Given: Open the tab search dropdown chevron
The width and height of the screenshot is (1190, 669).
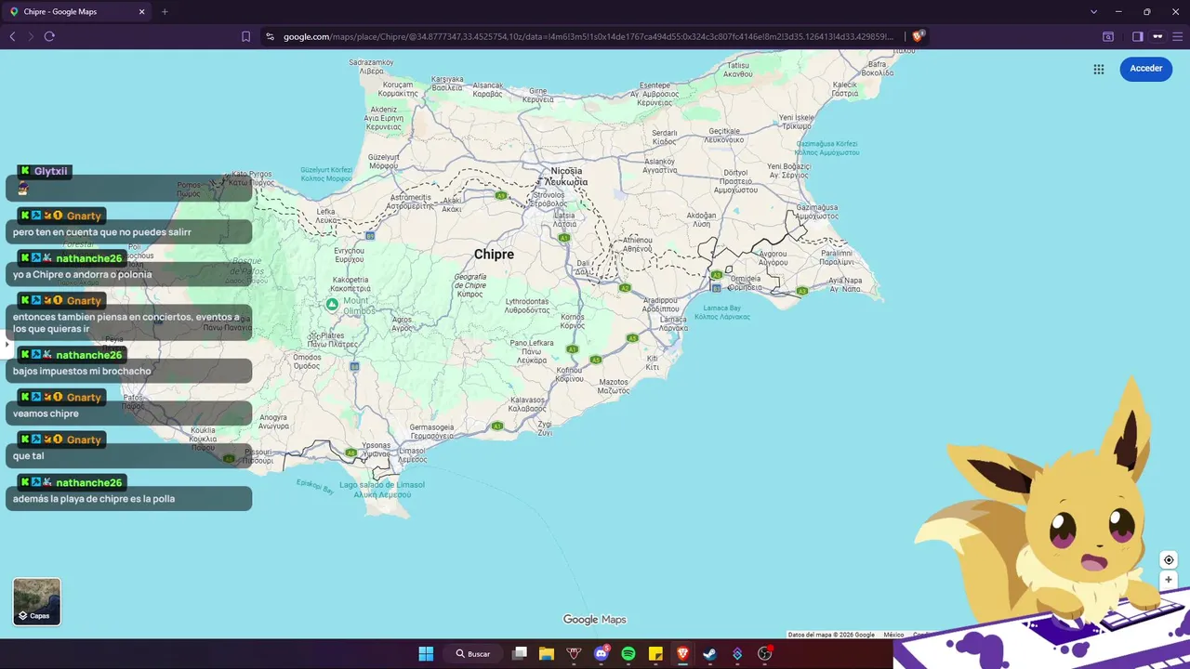Looking at the screenshot, I should coord(1093,11).
